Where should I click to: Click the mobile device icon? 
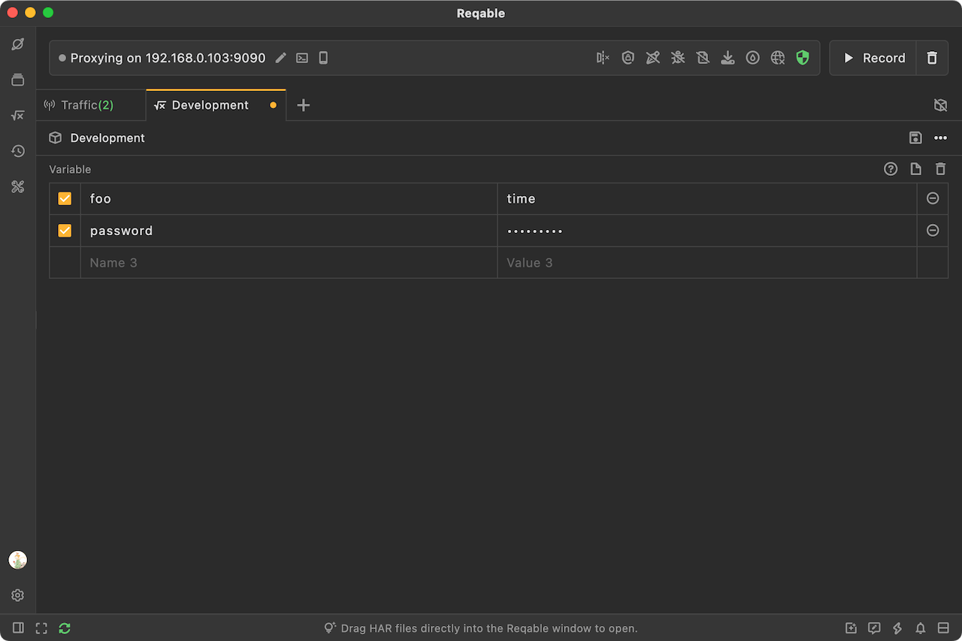pyautogui.click(x=323, y=58)
